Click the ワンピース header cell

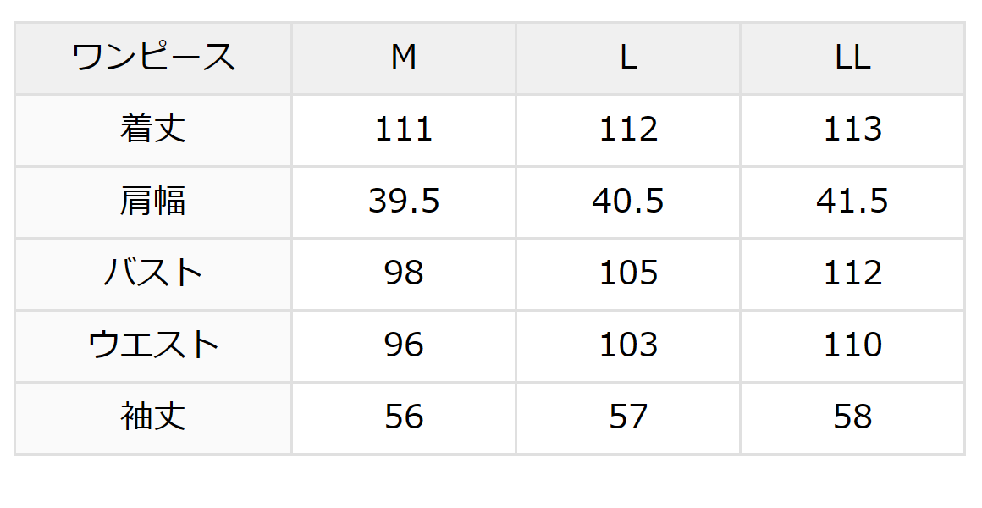pyautogui.click(x=153, y=58)
